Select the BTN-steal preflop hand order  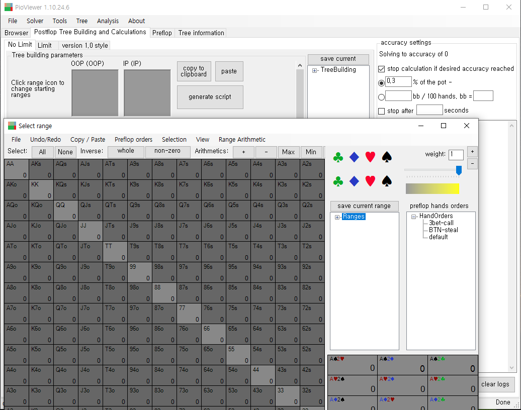tap(443, 230)
